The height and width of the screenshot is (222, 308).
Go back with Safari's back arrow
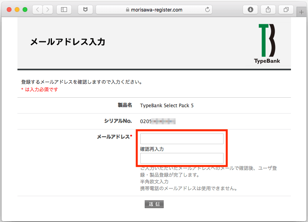(x=38, y=10)
